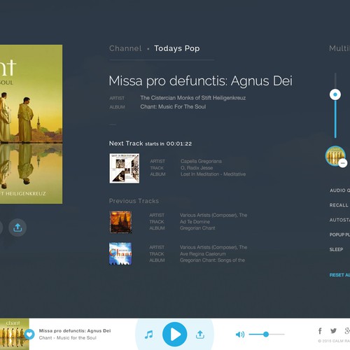The image size is (350, 350).
Task: Mute audio with the speaker icon
Action: click(x=240, y=335)
